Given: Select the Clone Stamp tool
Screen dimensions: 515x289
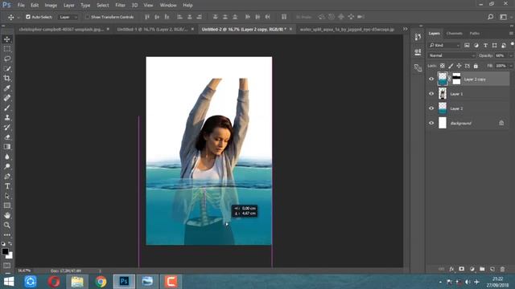Looking at the screenshot, I should [x=7, y=118].
